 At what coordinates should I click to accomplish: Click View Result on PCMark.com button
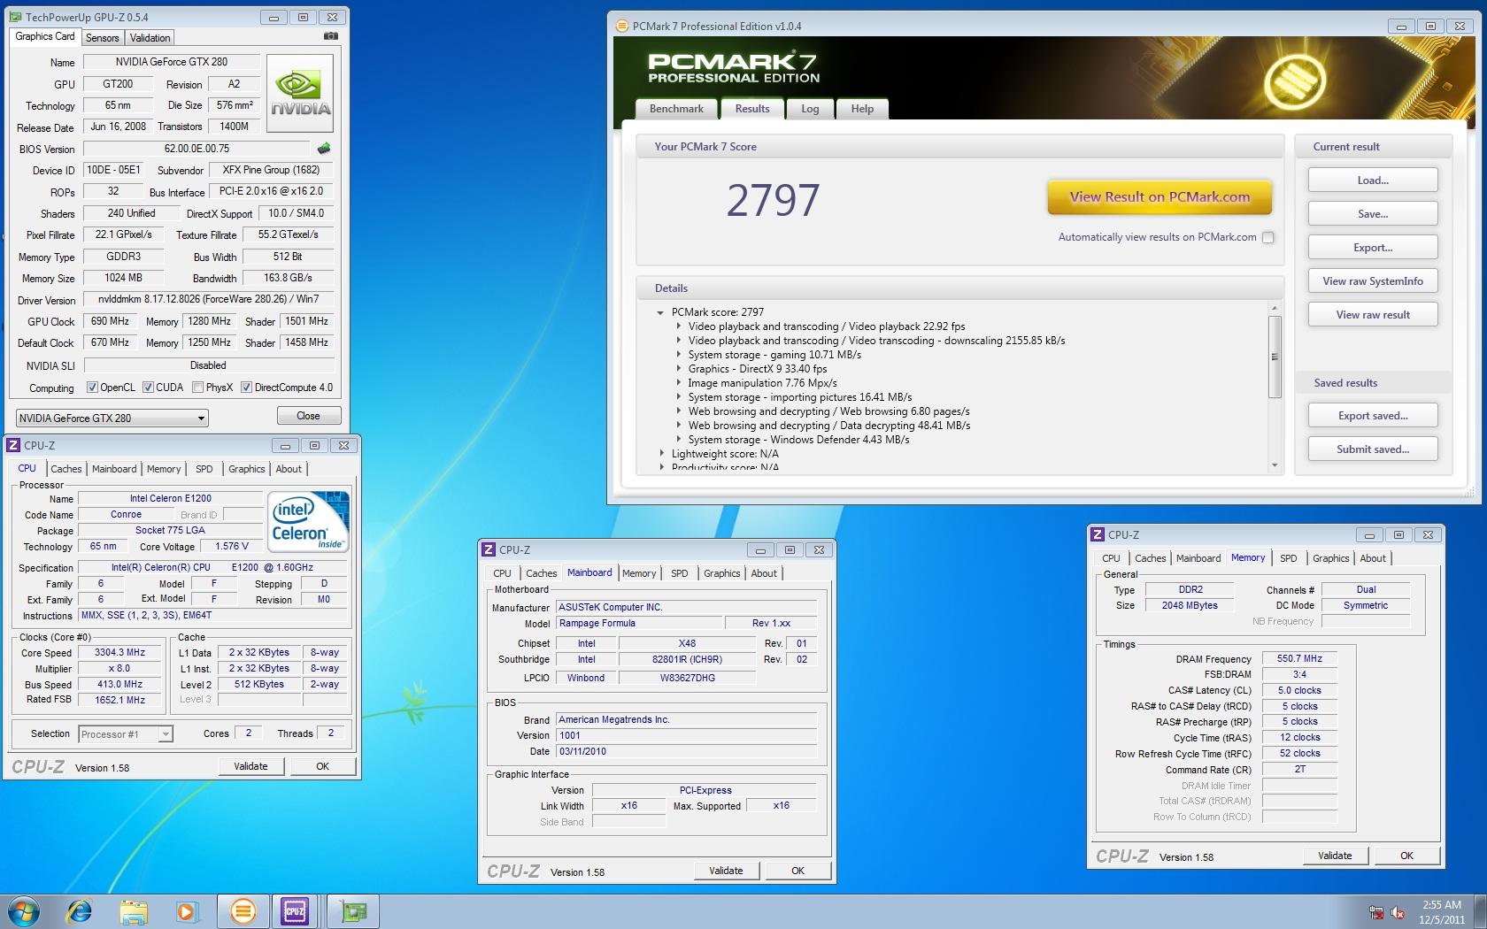[1160, 197]
